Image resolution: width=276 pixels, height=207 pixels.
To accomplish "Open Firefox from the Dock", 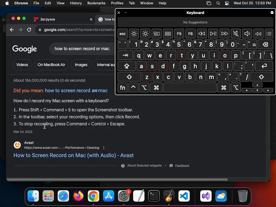I will pos(78,196).
